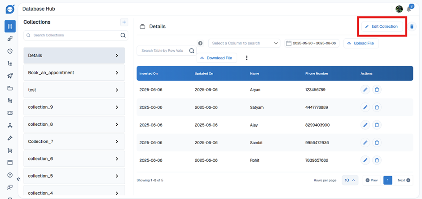The width and height of the screenshot is (422, 199).
Task: Click the plus icon to add collection
Action: 124,22
